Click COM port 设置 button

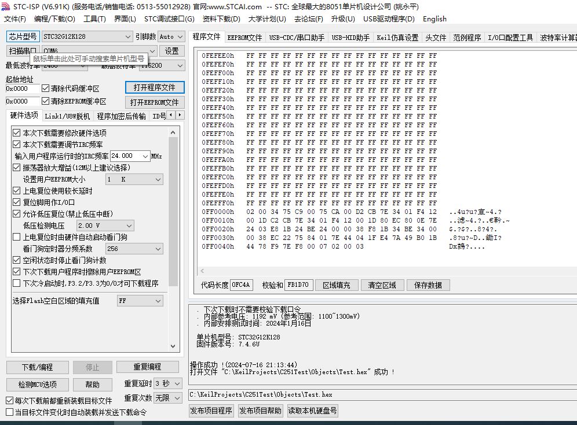pyautogui.click(x=171, y=51)
